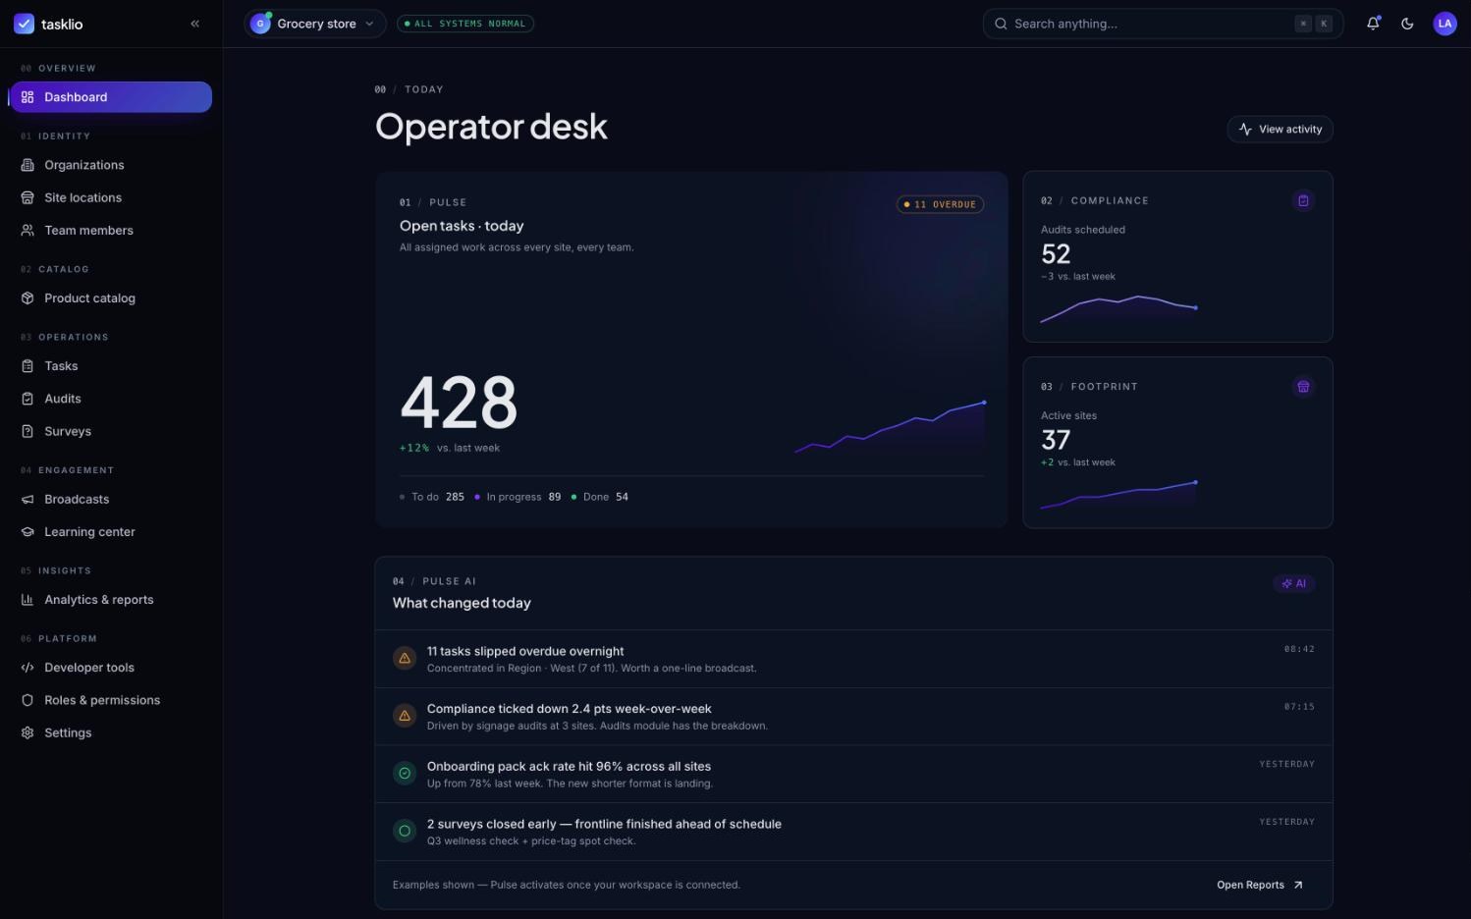
Task: Focus the Search anything field
Action: coord(1163,24)
